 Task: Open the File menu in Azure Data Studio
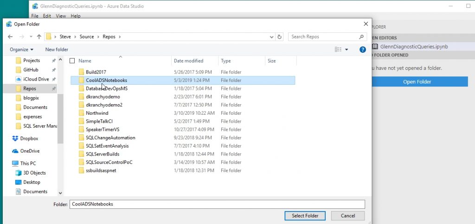pyautogui.click(x=35, y=16)
